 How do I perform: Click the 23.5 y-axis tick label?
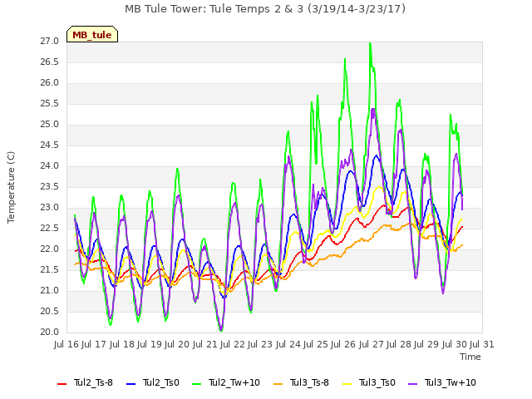pos(50,187)
